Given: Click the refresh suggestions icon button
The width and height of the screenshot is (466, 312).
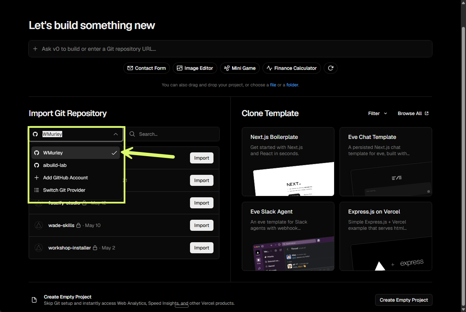Looking at the screenshot, I should click(331, 68).
